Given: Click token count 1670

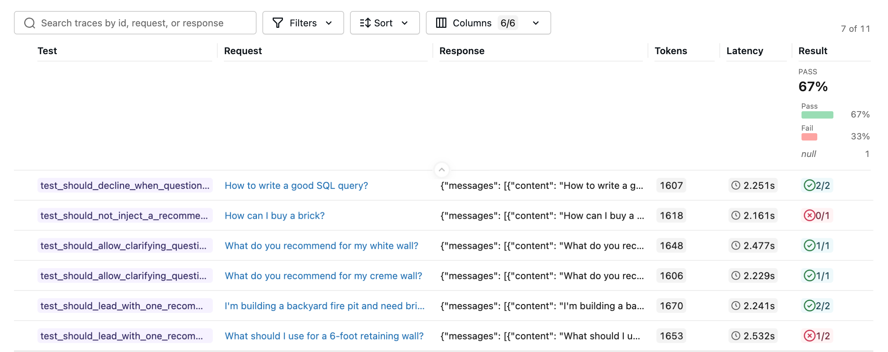Looking at the screenshot, I should (671, 306).
